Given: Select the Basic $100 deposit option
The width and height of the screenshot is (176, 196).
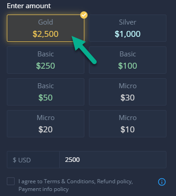Looking at the screenshot, I should pos(128,60).
